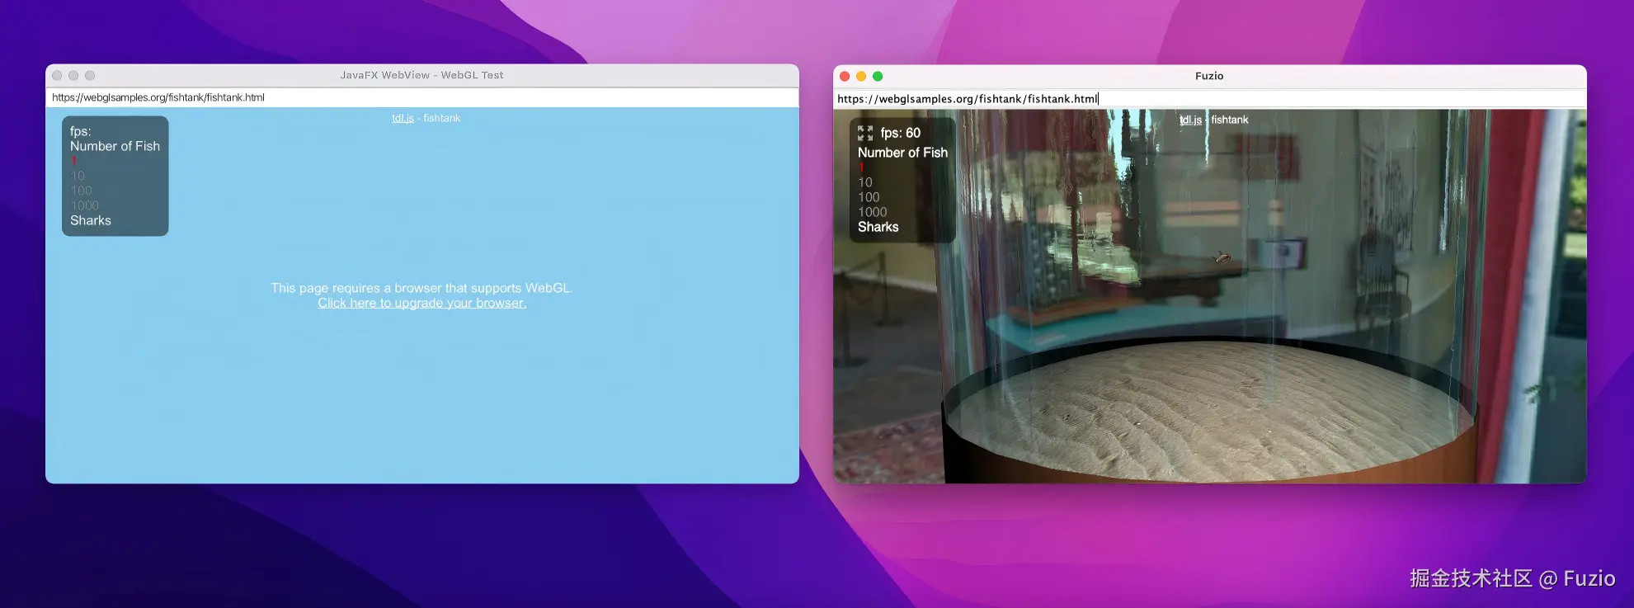Click the fps: 60 readout in Fuzio
The image size is (1634, 608).
coord(901,133)
